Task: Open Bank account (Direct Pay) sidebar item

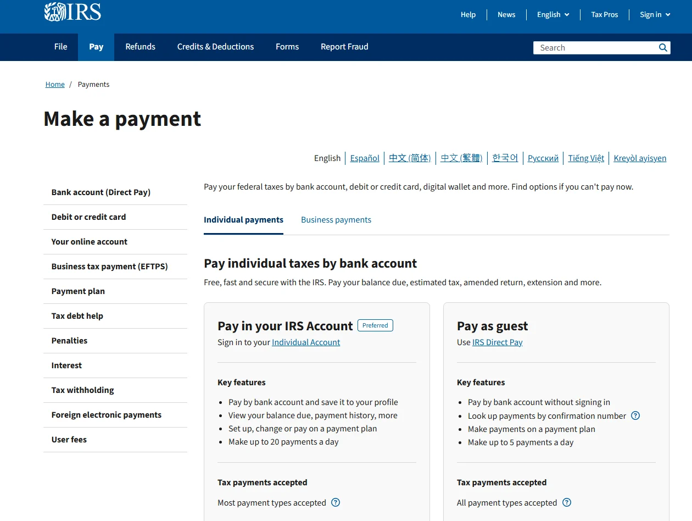Action: pos(115,192)
